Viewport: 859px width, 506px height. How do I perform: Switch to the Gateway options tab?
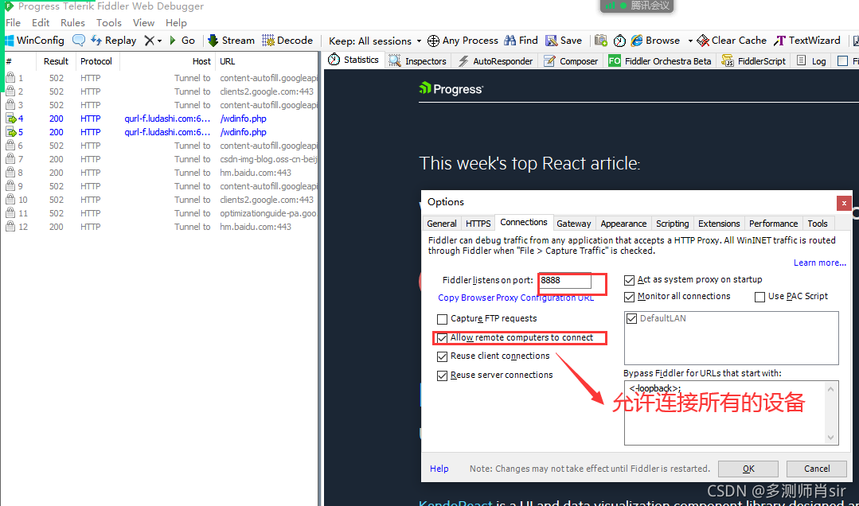573,224
